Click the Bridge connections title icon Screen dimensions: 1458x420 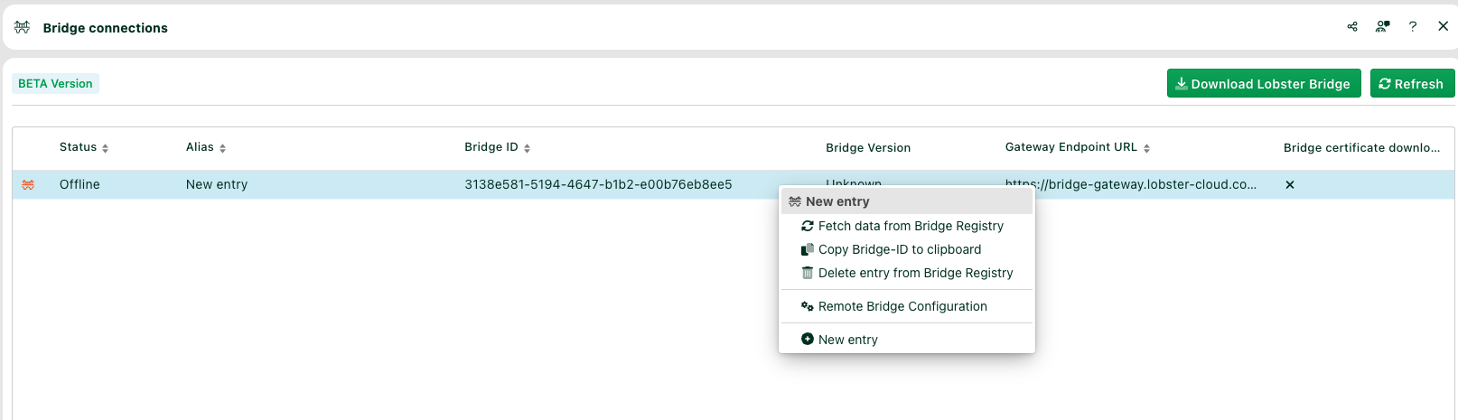(x=22, y=27)
